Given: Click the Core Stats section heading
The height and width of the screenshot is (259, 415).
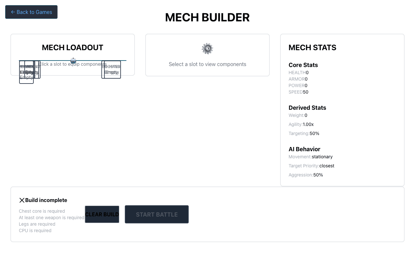Looking at the screenshot, I should tap(303, 65).
